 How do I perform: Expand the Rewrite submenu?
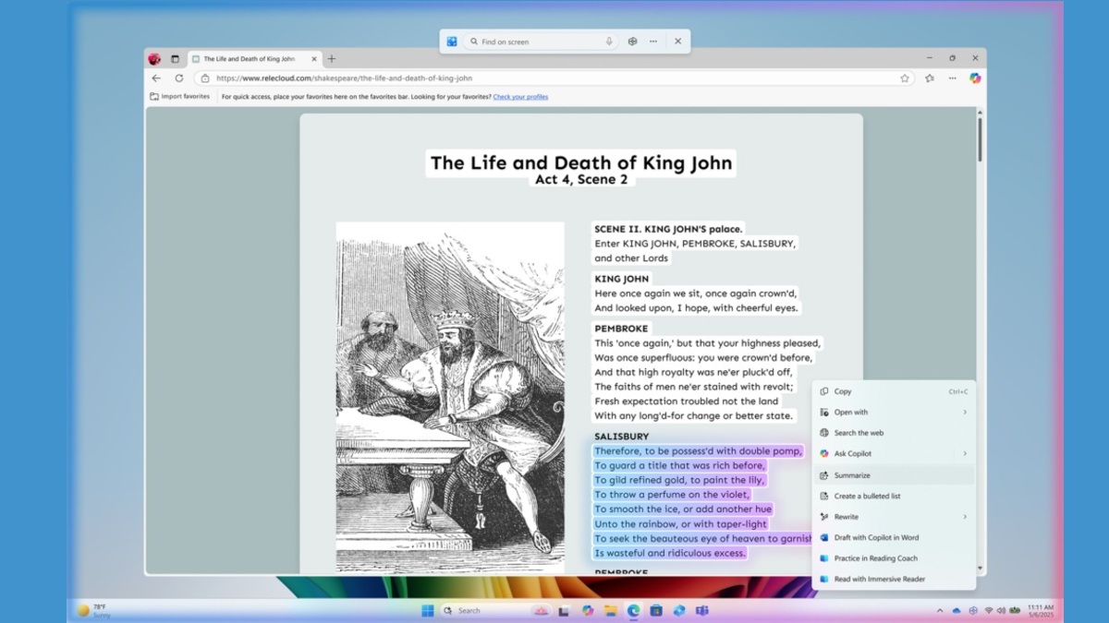965,517
